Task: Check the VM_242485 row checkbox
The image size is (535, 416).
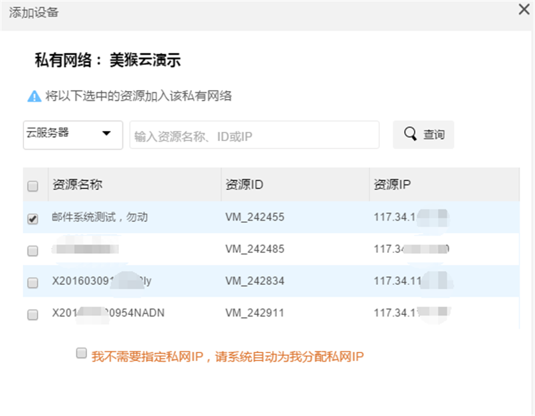Action: (x=33, y=251)
